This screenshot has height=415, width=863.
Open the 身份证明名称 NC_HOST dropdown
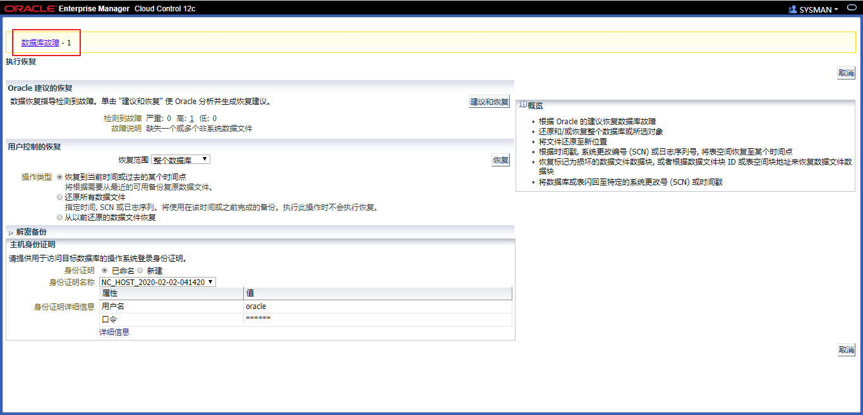[x=157, y=282]
